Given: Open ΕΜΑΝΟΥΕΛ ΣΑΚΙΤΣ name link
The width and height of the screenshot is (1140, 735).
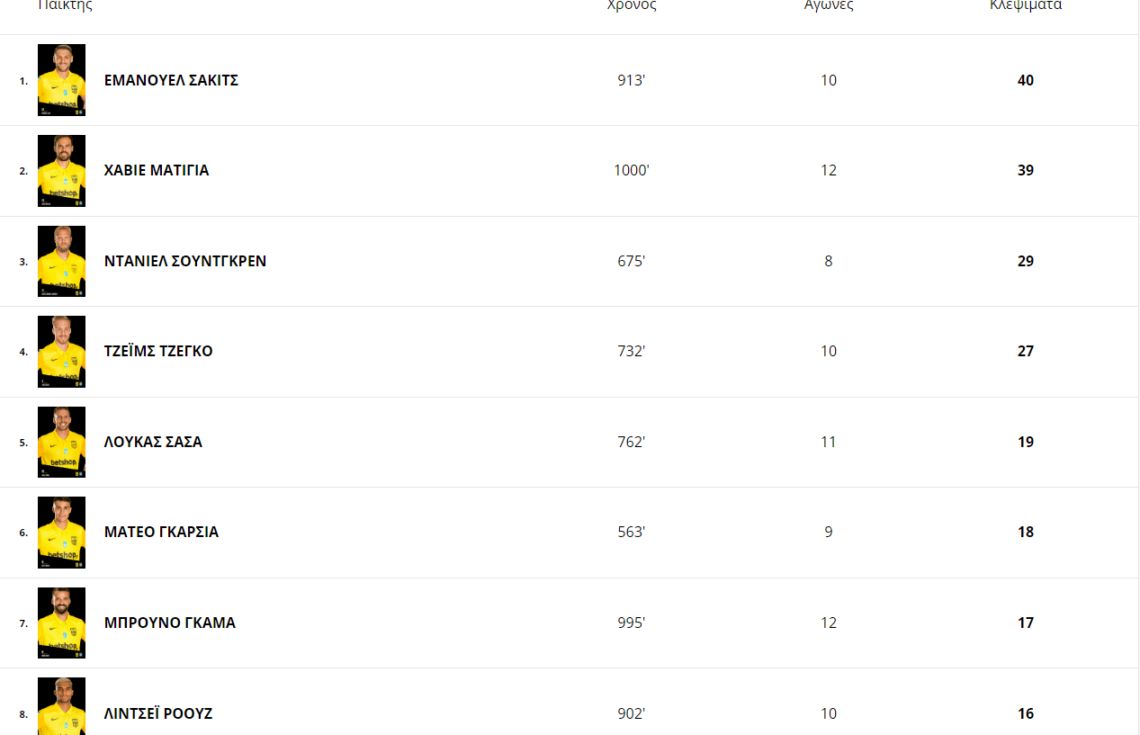Looking at the screenshot, I should click(x=171, y=80).
